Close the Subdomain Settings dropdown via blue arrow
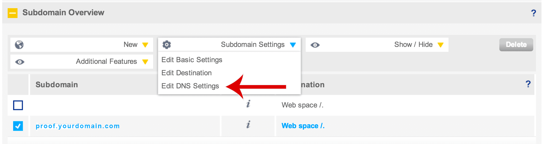 click(x=293, y=45)
